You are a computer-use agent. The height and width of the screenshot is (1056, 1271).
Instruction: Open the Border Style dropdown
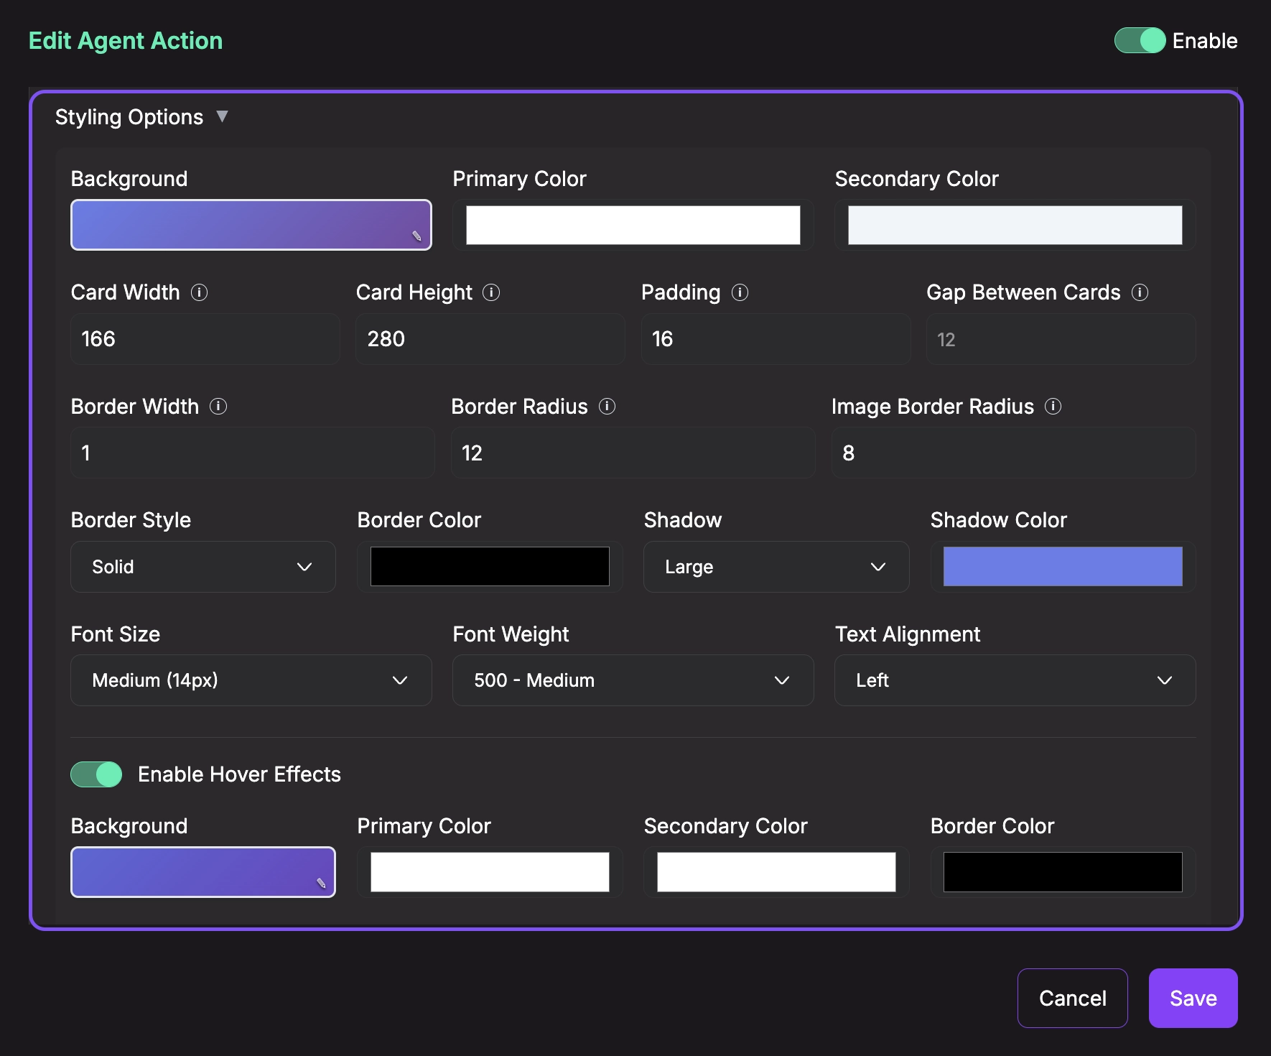pyautogui.click(x=202, y=567)
